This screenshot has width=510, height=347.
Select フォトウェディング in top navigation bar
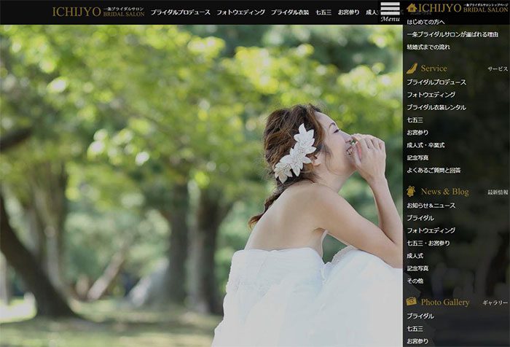point(240,12)
